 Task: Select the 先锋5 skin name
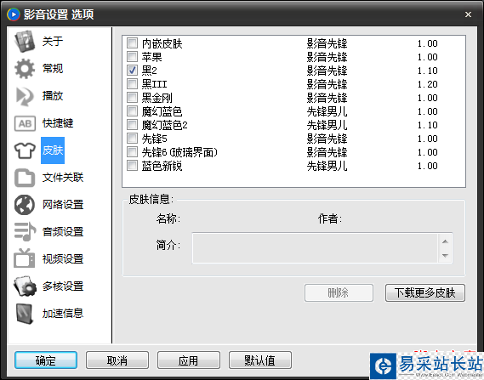click(154, 139)
